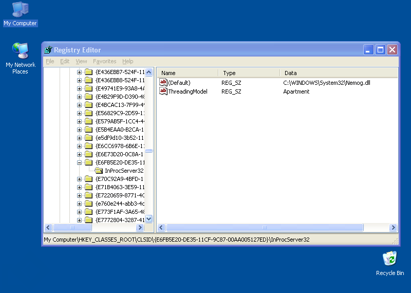Click folder icon of {E71B4063-3E59 key
The height and width of the screenshot is (293, 411).
89,187
